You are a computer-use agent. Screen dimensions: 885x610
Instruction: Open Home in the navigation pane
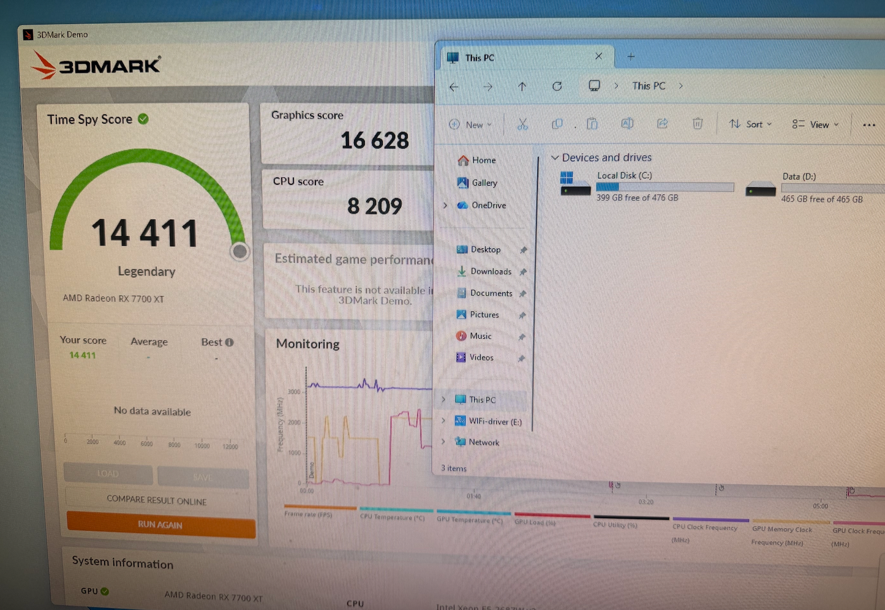476,160
